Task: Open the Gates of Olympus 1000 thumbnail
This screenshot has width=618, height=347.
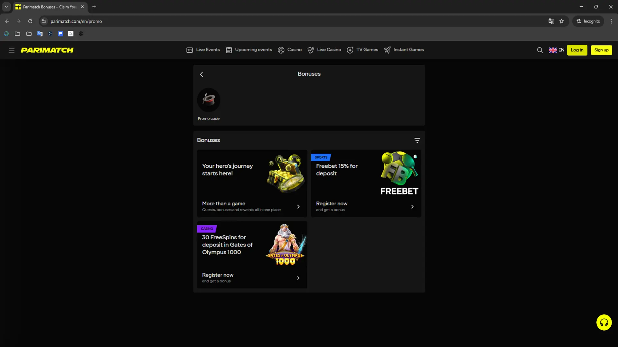Action: point(285,245)
